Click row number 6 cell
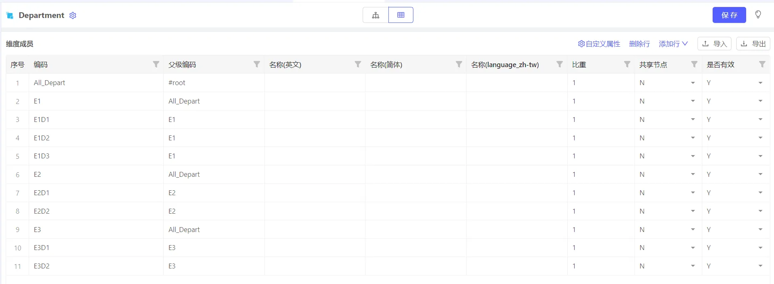 coord(18,174)
